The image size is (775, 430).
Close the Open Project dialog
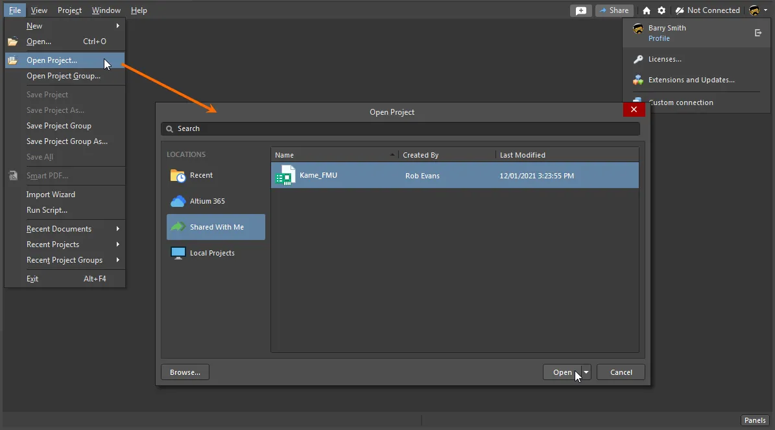634,110
